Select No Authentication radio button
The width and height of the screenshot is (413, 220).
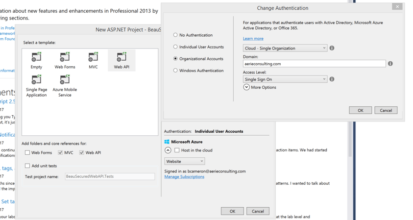click(175, 35)
